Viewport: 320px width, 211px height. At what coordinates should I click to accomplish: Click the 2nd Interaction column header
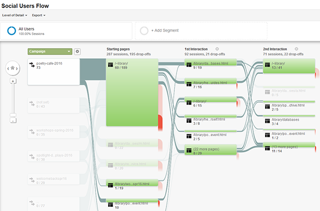tap(275, 49)
